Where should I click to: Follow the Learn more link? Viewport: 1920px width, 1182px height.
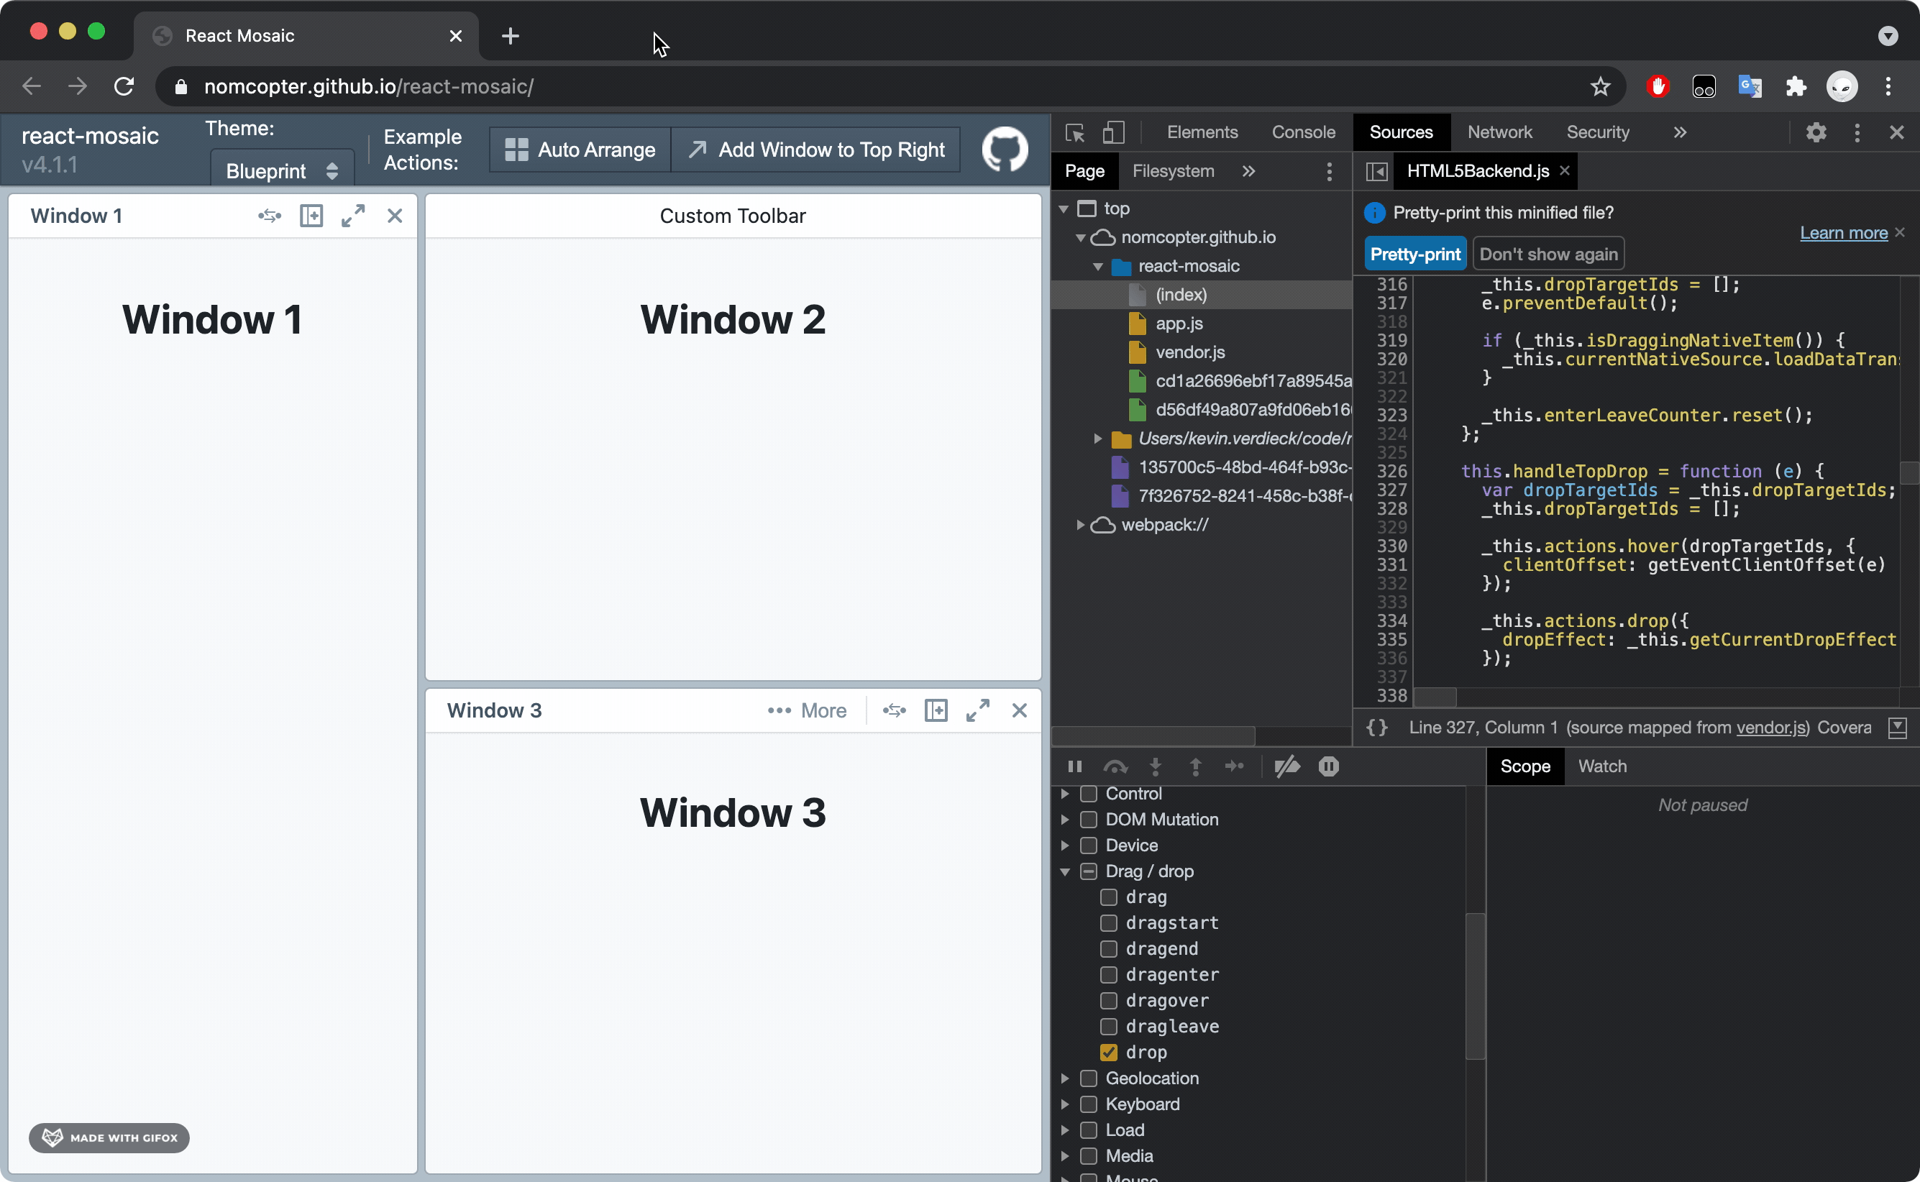[1843, 233]
